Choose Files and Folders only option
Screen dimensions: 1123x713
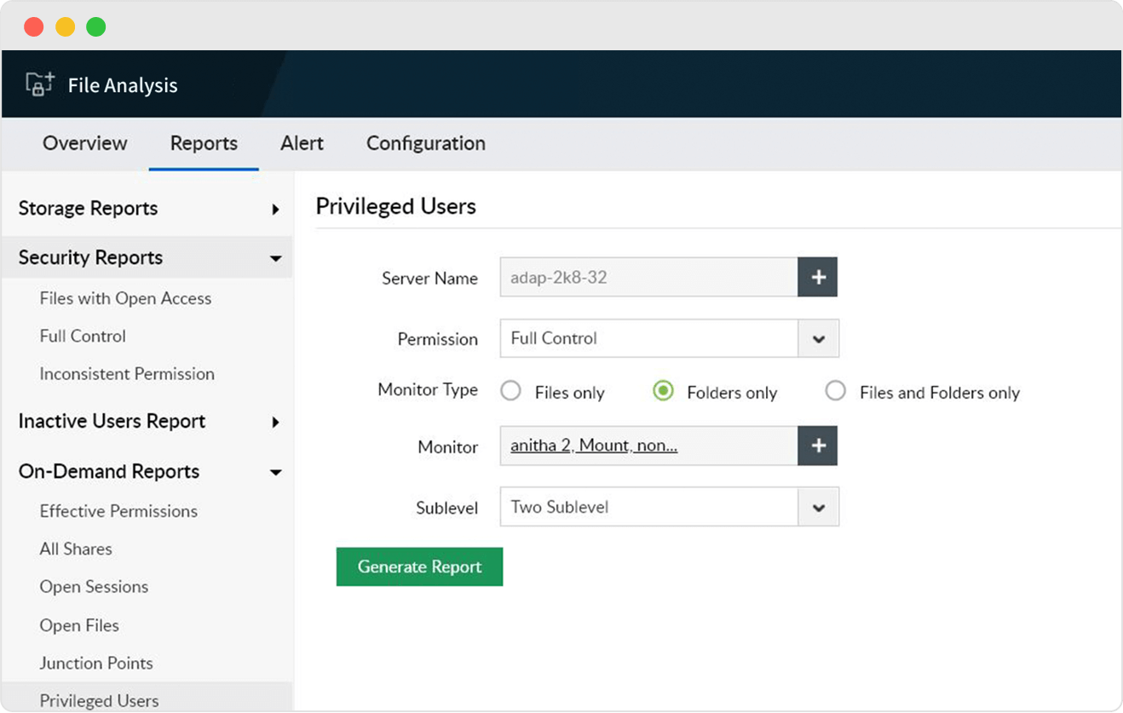click(836, 390)
